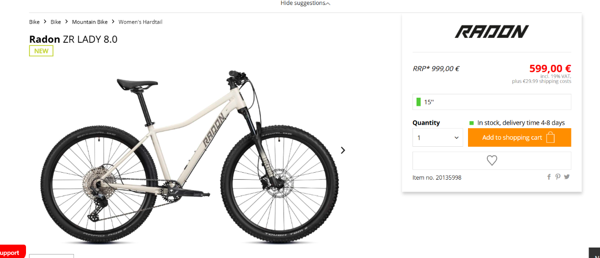
Task: Click chevron after first Bike breadcrumb
Action: point(45,22)
